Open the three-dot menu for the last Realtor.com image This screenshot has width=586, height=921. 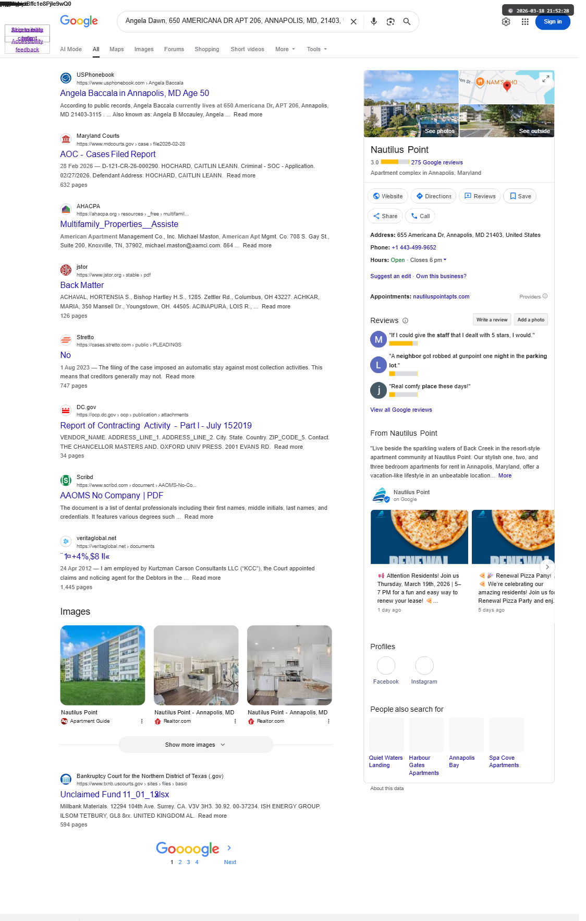click(x=328, y=721)
